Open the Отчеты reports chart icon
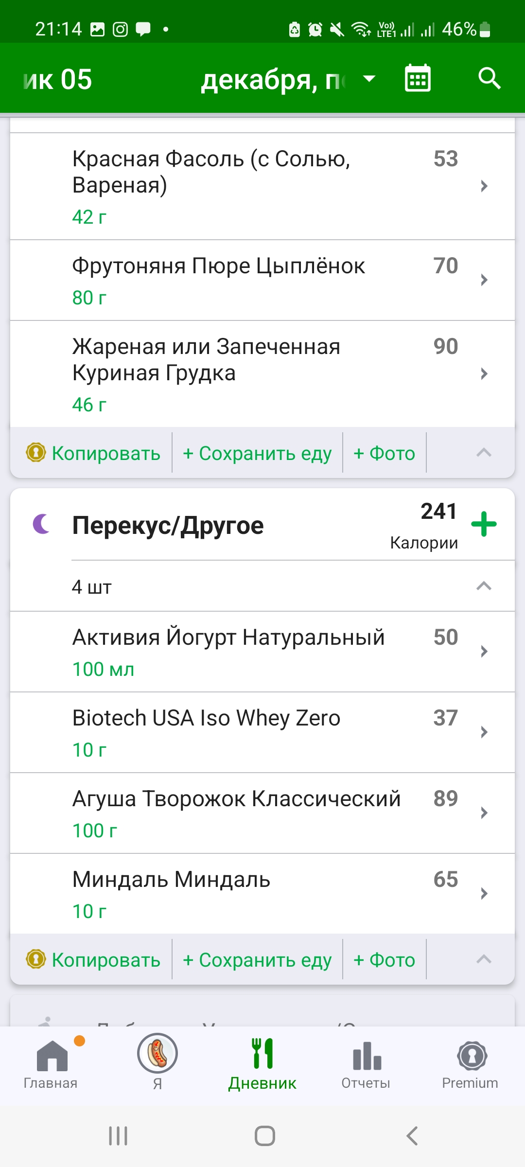Viewport: 525px width, 1167px height. tap(366, 1063)
